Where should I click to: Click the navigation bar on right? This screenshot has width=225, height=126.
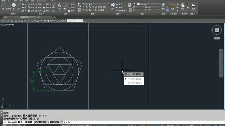coord(221,63)
